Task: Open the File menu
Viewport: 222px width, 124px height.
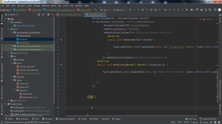Action: click(2, 6)
